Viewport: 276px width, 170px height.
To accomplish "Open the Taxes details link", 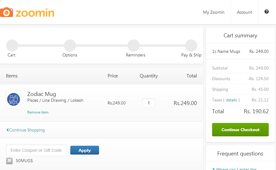I will click(231, 100).
